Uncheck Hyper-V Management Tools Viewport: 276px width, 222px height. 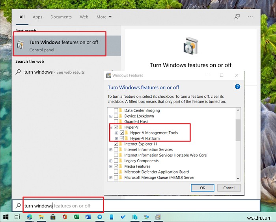[x=122, y=132]
